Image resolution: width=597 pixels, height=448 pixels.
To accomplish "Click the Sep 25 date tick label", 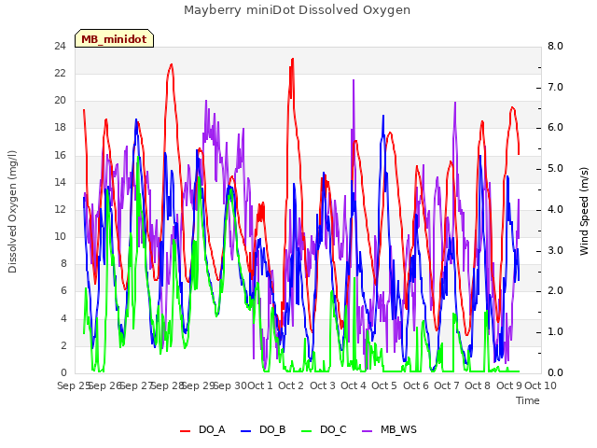I will pos(73,385).
